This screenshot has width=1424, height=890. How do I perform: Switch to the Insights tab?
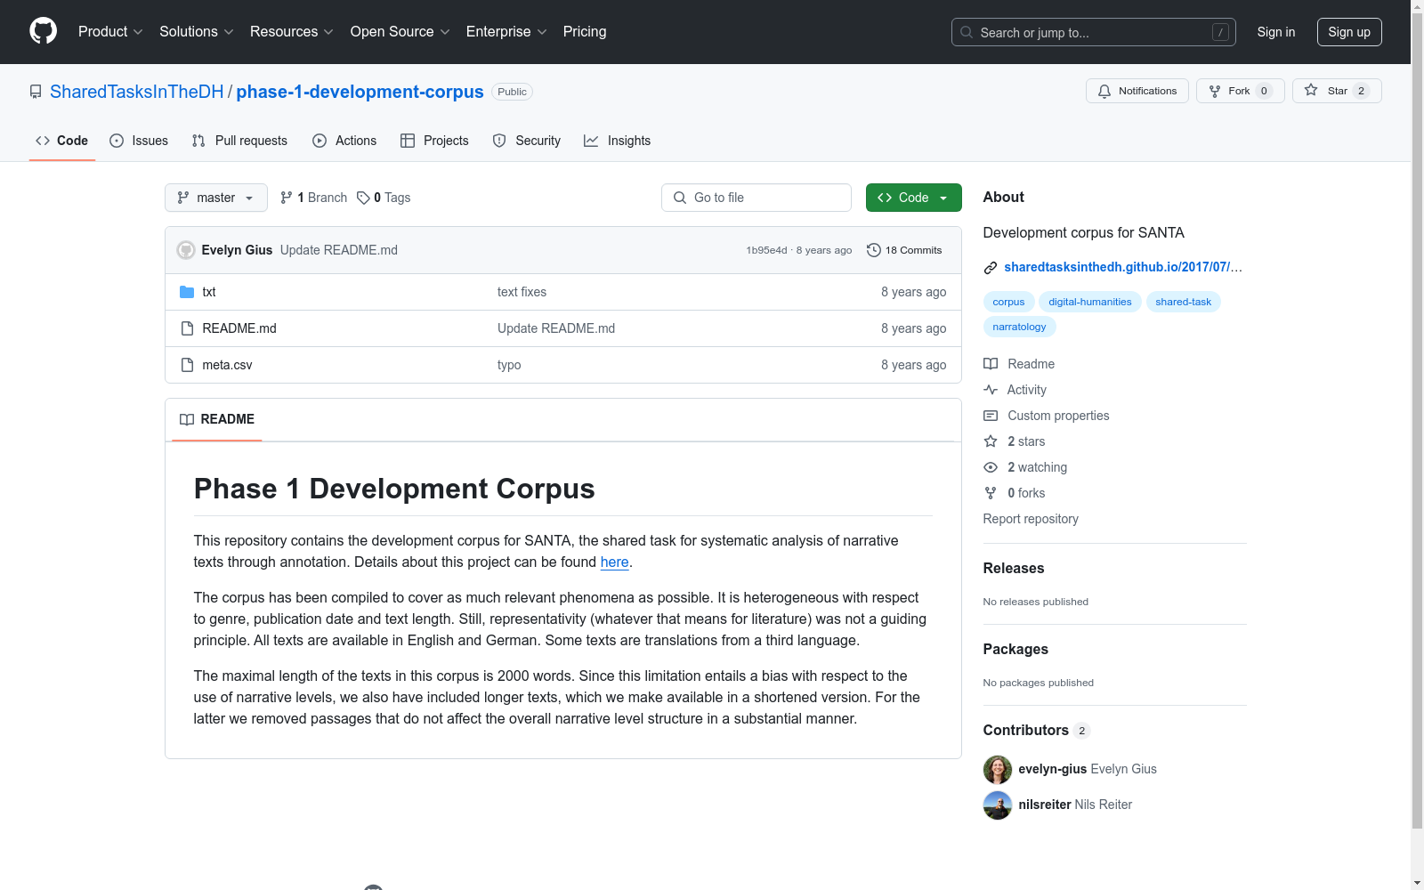618,141
